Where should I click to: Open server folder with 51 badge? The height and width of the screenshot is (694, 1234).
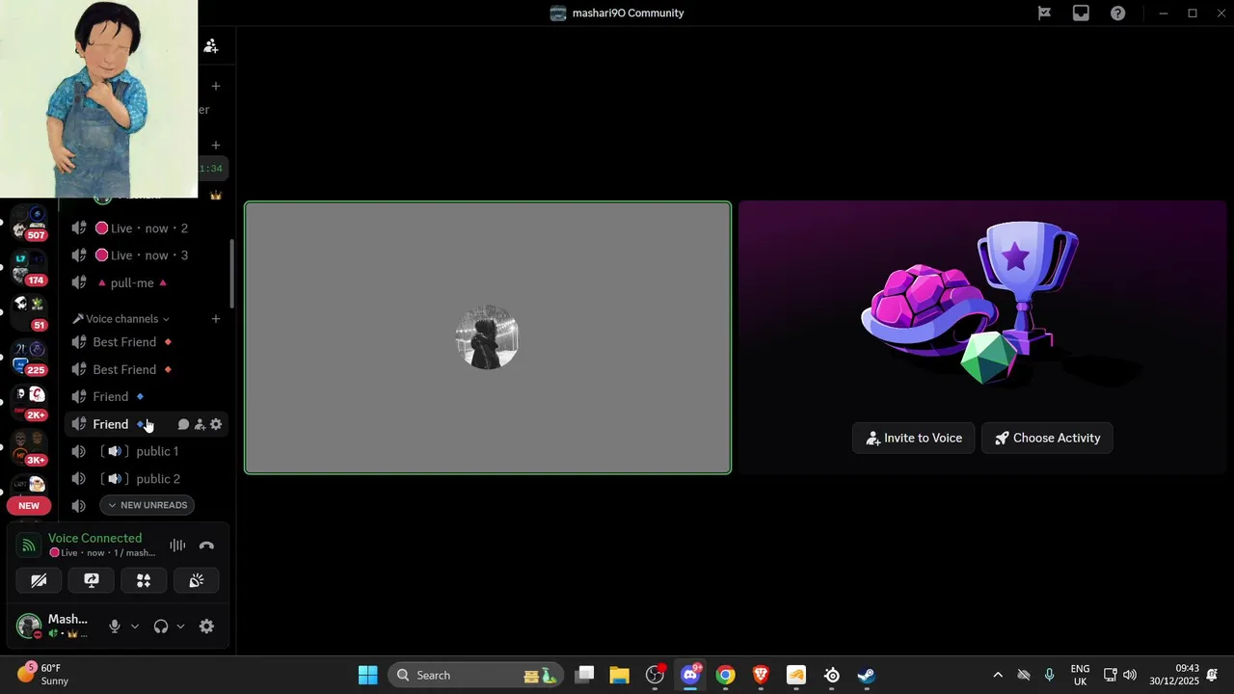tap(29, 313)
